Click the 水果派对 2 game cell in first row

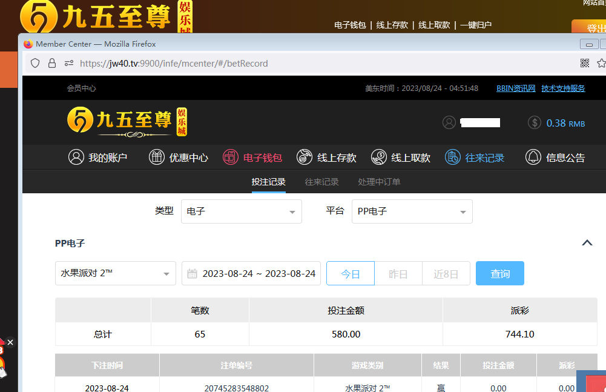(x=367, y=388)
